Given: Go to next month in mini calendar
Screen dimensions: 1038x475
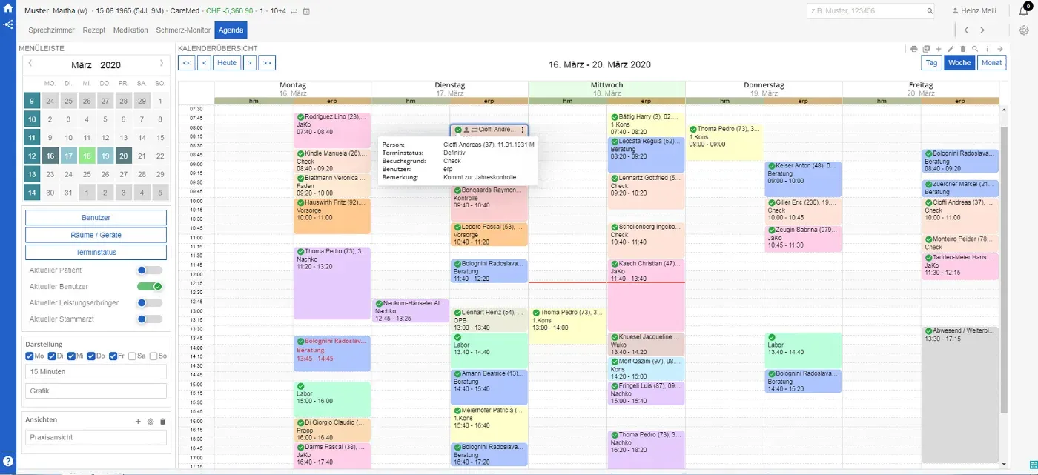Looking at the screenshot, I should point(162,64).
